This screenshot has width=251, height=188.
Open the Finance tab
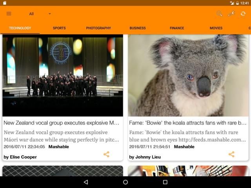(x=177, y=28)
